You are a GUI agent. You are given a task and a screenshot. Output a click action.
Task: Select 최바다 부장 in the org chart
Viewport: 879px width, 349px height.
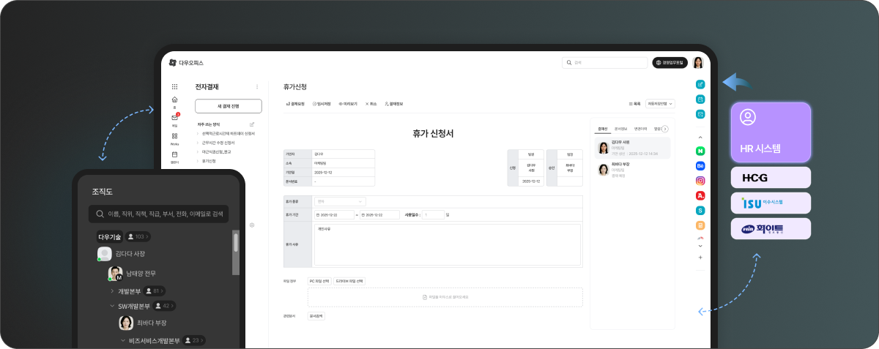[x=143, y=323]
